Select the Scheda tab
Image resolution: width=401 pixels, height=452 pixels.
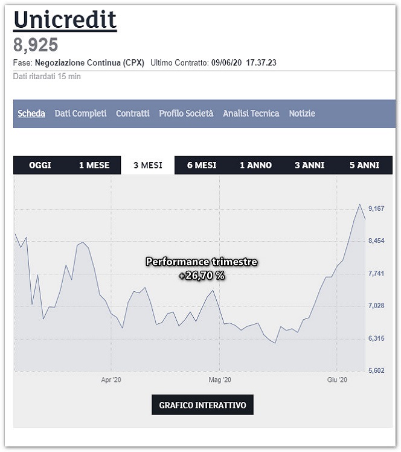coord(31,114)
